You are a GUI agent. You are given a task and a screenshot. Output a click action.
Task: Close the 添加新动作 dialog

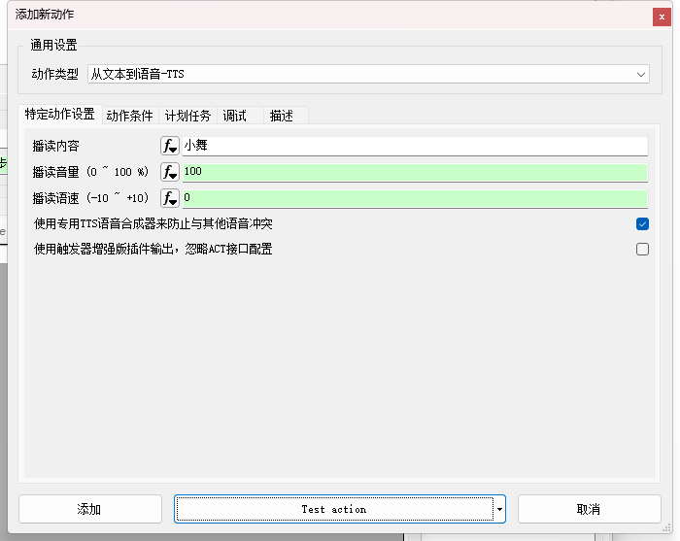point(662,17)
